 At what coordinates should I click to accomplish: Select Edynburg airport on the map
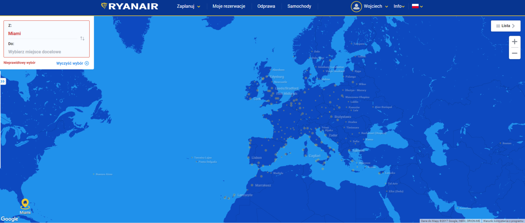pos(277,77)
